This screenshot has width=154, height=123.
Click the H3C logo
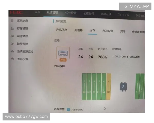point(16,13)
